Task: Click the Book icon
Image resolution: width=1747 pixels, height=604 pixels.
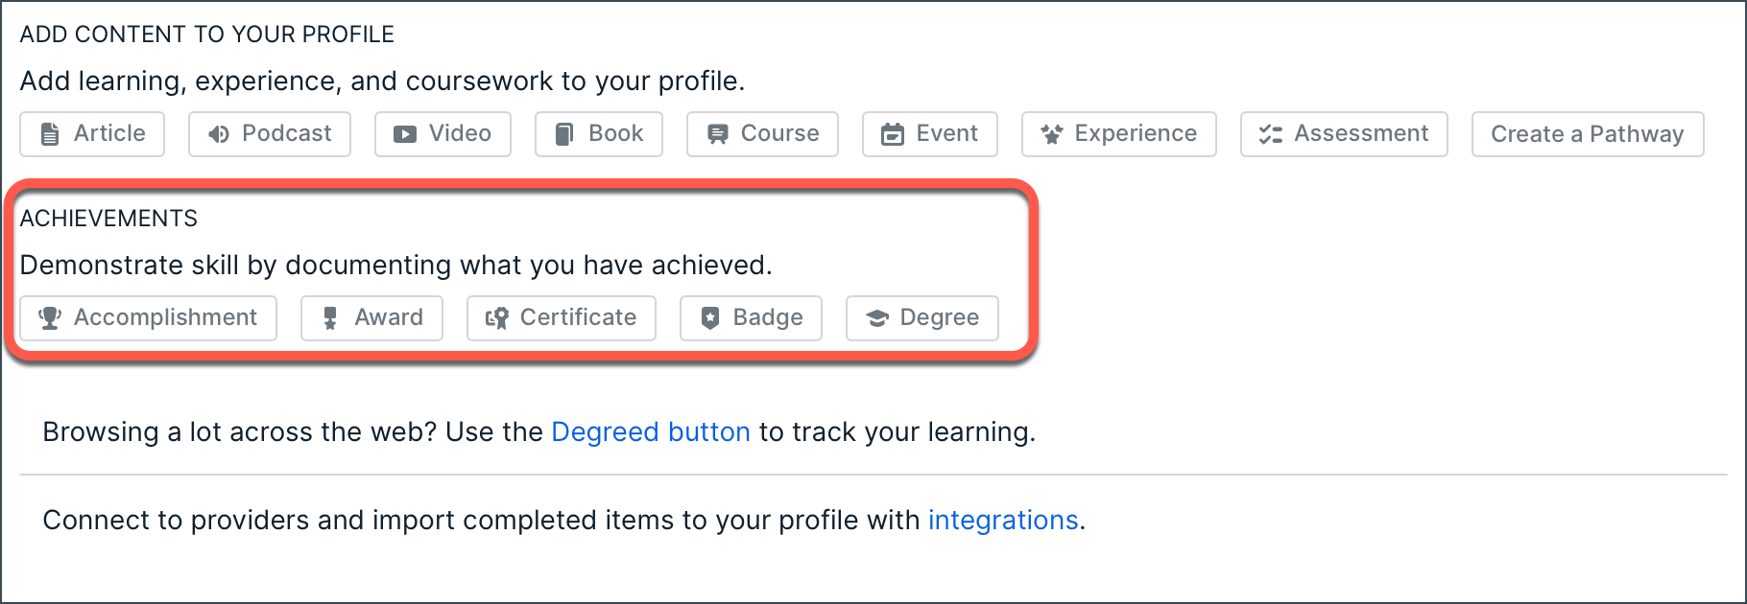Action: (x=565, y=134)
